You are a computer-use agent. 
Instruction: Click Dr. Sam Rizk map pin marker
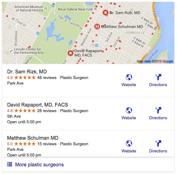105,12
